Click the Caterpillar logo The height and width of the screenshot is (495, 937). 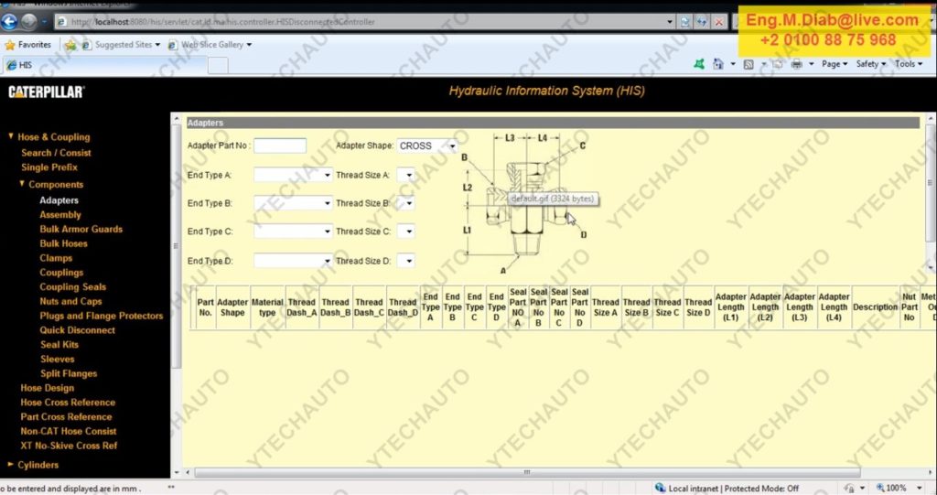47,92
